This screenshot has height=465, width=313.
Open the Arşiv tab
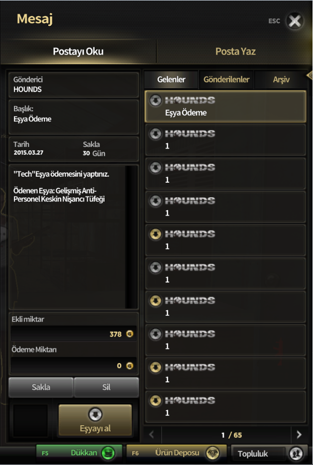[281, 80]
